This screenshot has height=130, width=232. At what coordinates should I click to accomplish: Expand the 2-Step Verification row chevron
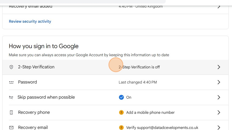pos(219,67)
